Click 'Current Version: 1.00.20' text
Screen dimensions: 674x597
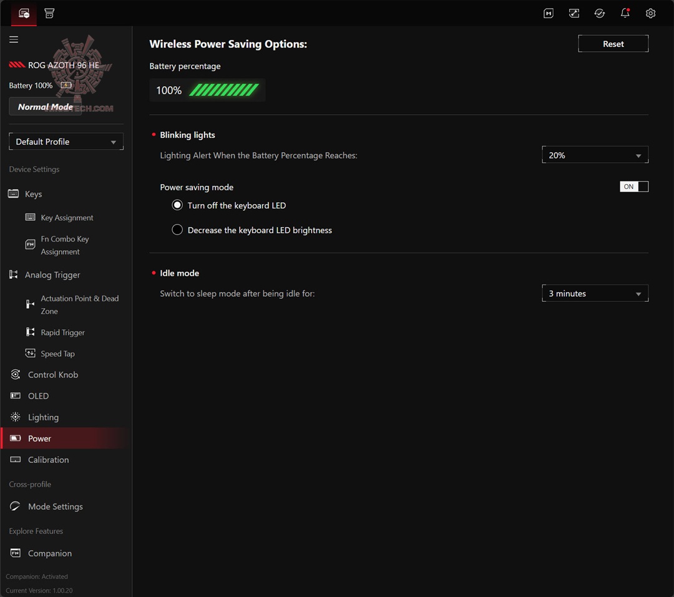pos(39,591)
